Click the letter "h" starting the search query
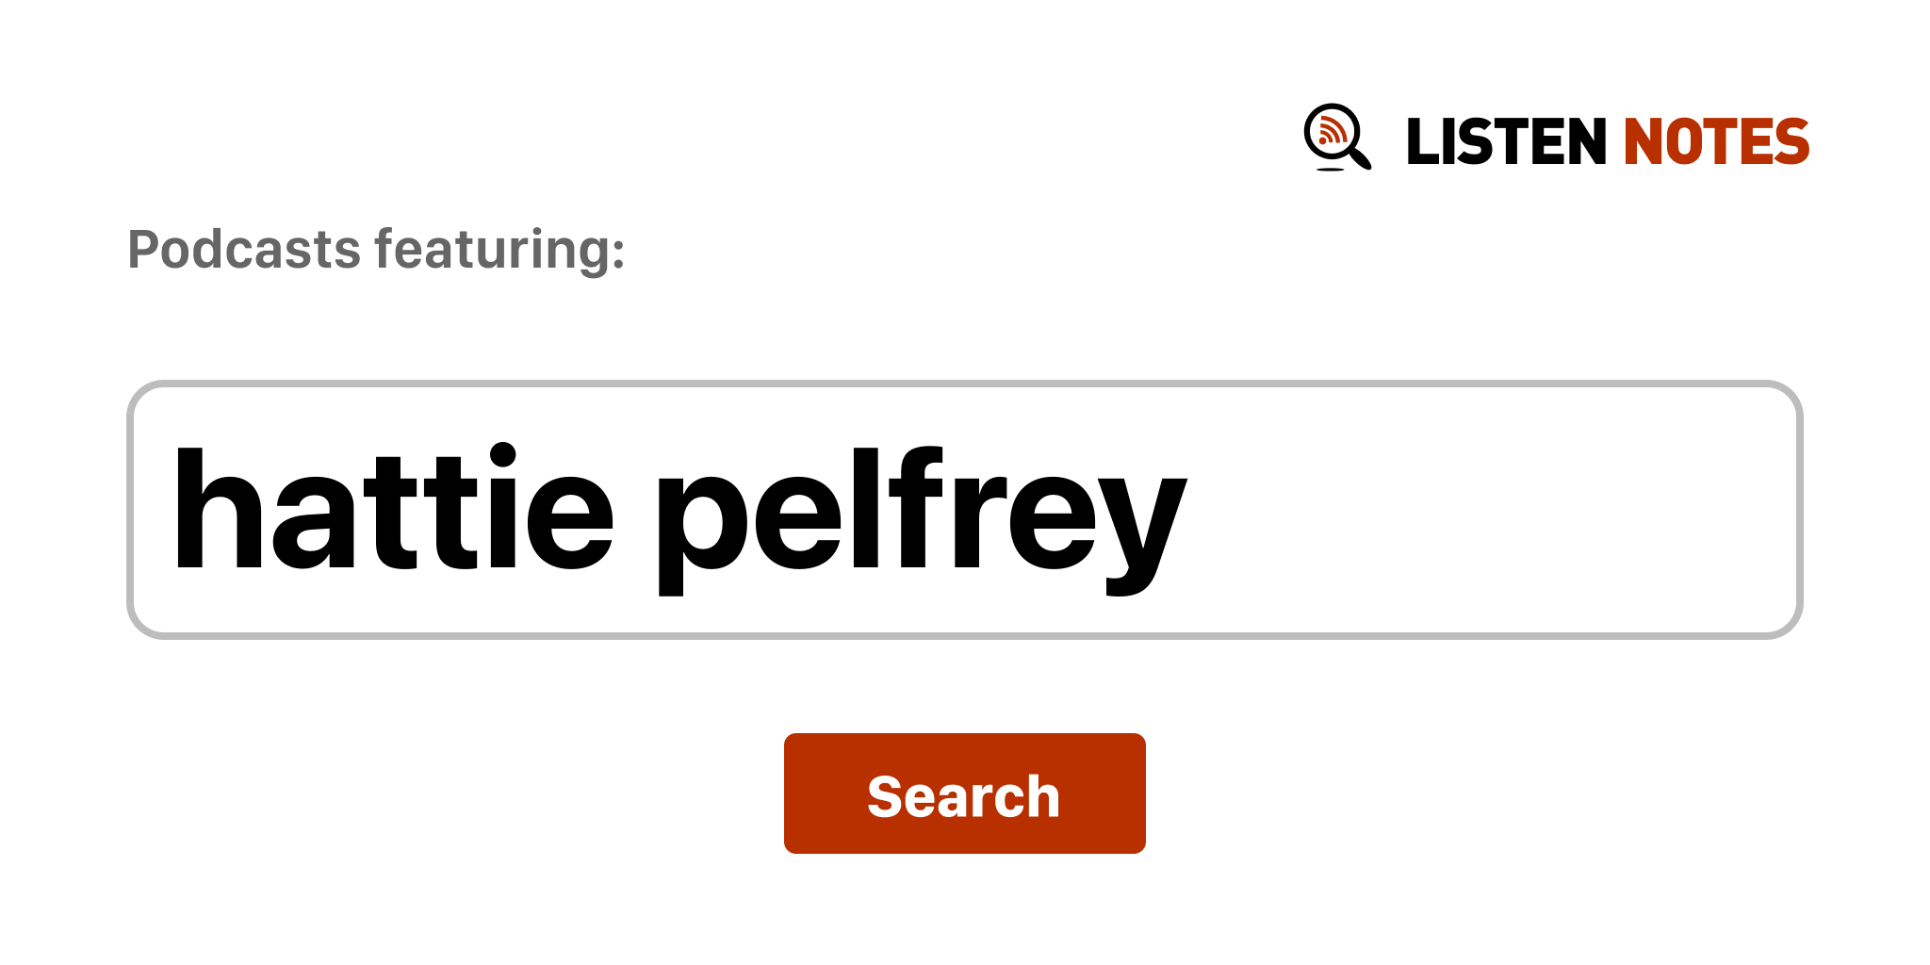Image resolution: width=1930 pixels, height=965 pixels. coord(217,510)
